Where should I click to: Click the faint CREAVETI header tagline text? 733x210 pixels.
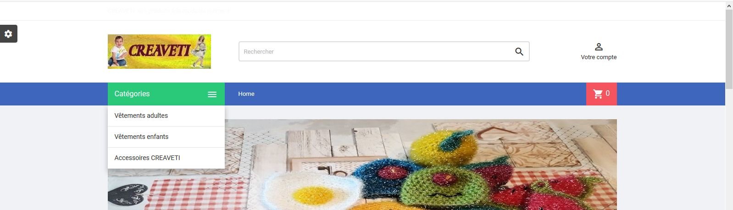coord(168,11)
